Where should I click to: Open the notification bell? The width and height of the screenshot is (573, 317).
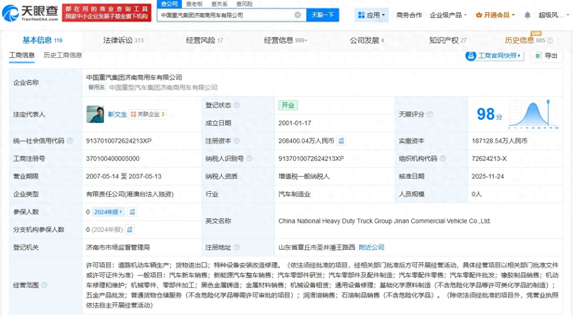pos(527,15)
